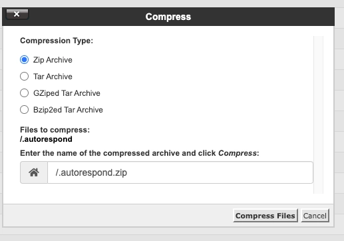Focus the /.autorespond.zip archive name field
Image resolution: width=344 pixels, height=241 pixels.
180,172
